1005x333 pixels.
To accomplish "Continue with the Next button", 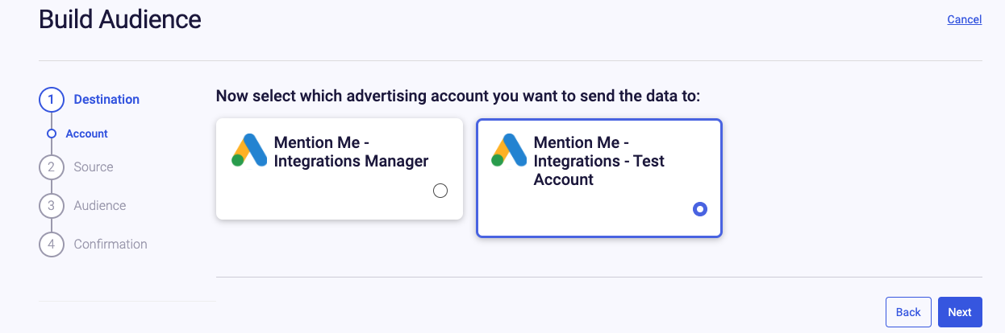I will (x=960, y=312).
